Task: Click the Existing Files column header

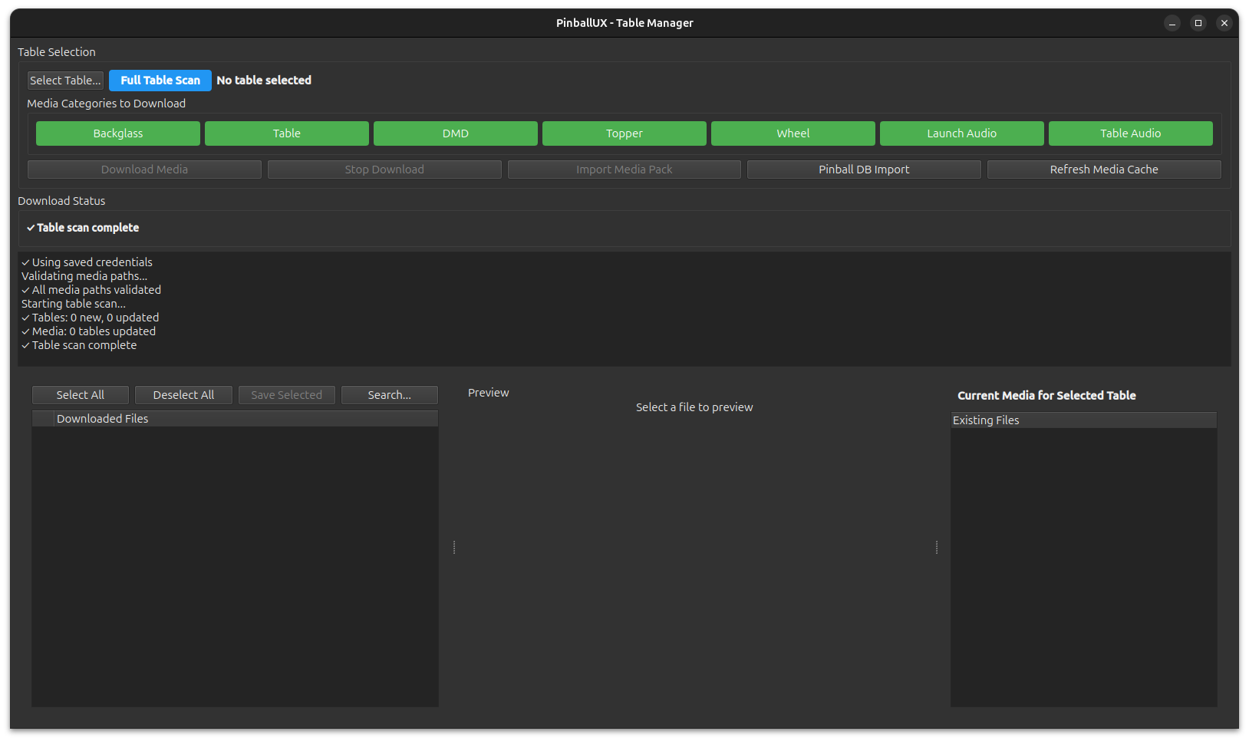Action: [1084, 420]
